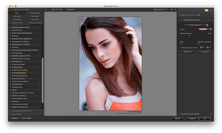
Task: Star the Соляризация filter
Action: (x=10, y=67)
